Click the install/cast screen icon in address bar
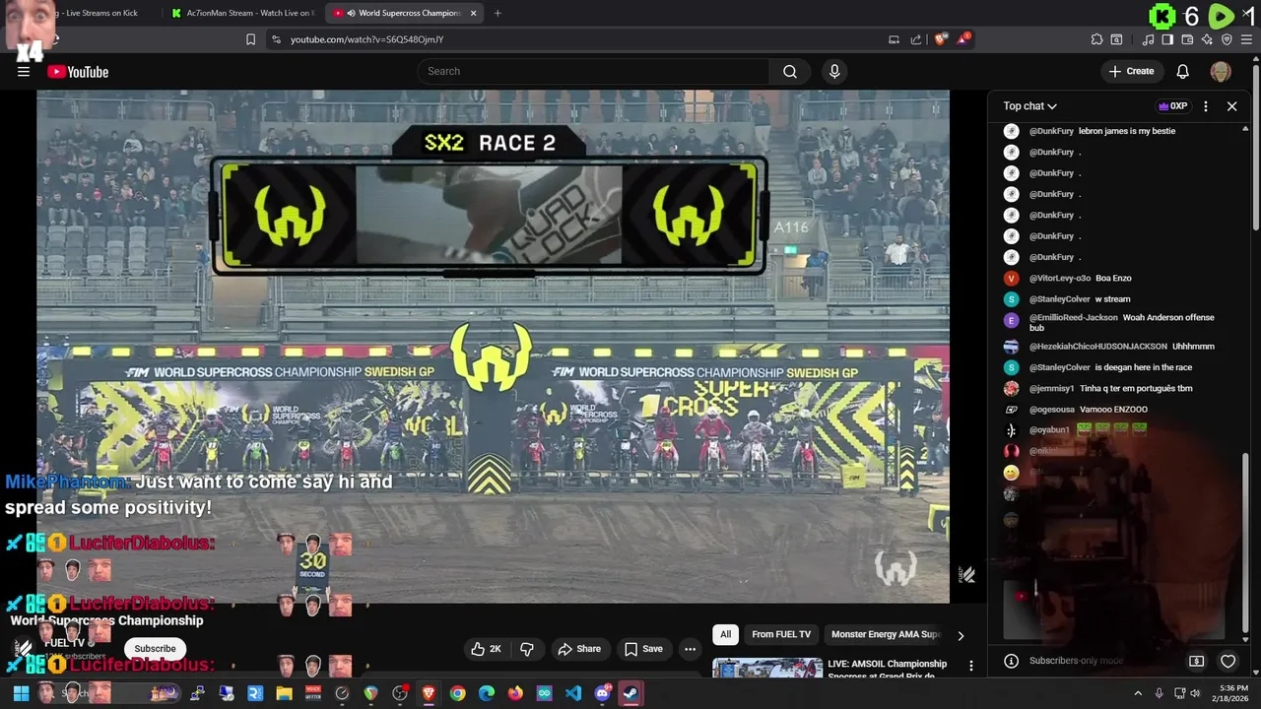 (x=894, y=39)
